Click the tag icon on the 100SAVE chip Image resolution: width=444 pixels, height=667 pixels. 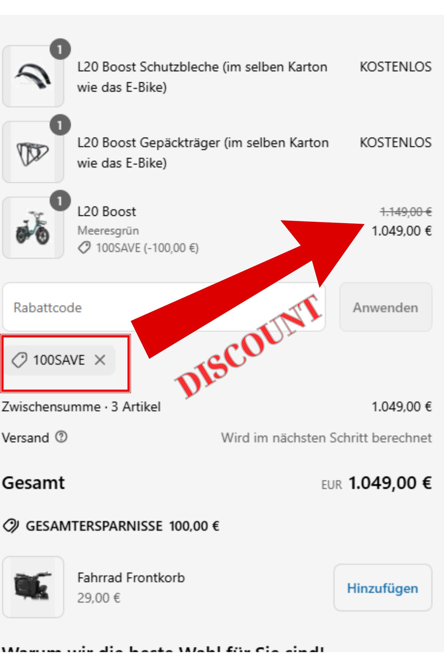(x=19, y=360)
